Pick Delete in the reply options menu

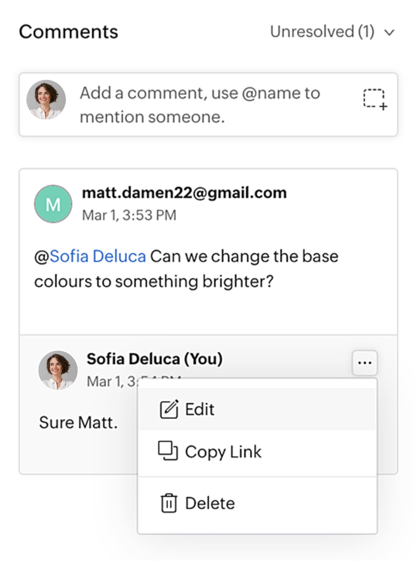(x=210, y=503)
